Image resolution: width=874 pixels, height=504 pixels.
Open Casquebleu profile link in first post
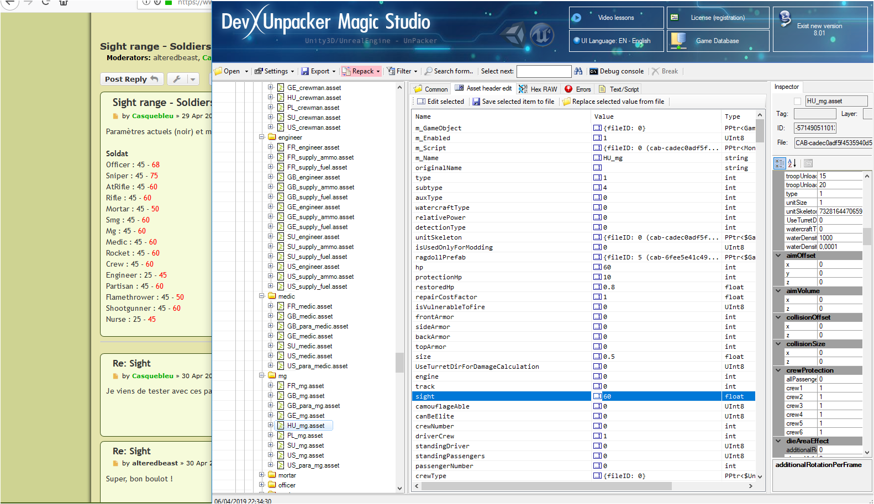152,116
